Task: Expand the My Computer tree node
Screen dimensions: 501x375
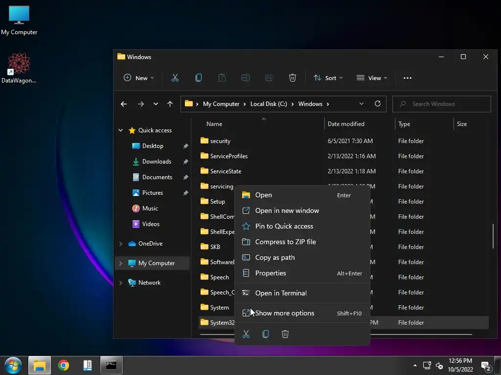Action: 120,263
